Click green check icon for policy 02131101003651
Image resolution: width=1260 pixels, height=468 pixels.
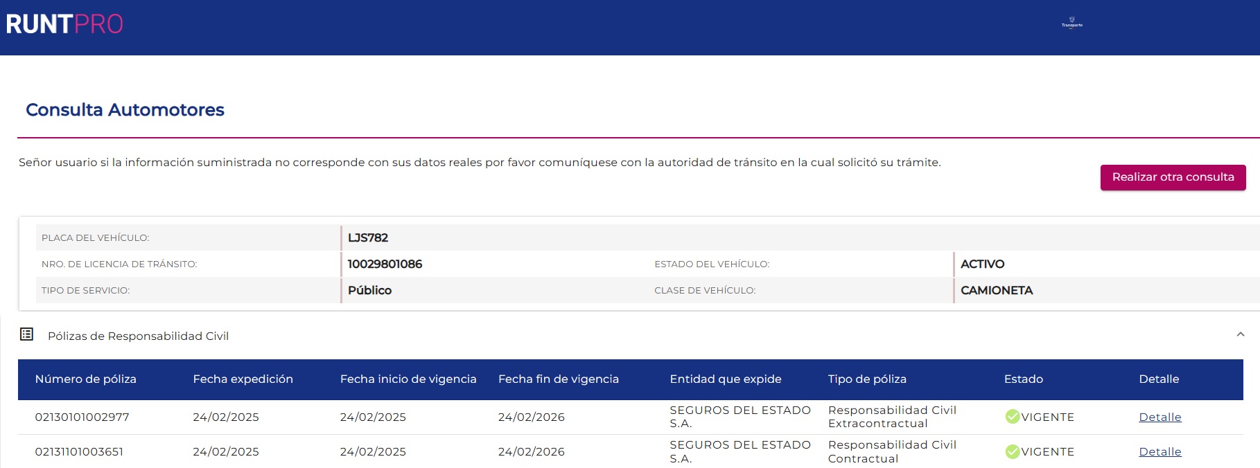click(x=1013, y=451)
